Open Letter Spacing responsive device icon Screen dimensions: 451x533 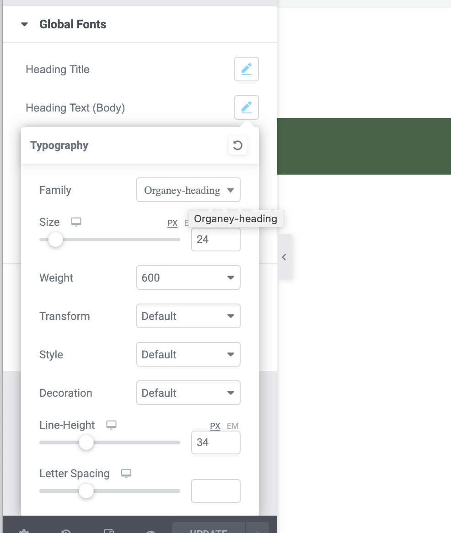(x=126, y=474)
